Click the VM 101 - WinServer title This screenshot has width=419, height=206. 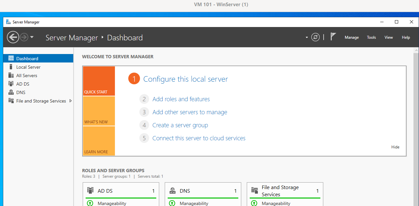click(x=221, y=5)
